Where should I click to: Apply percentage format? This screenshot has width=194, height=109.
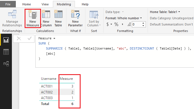point(116,24)
